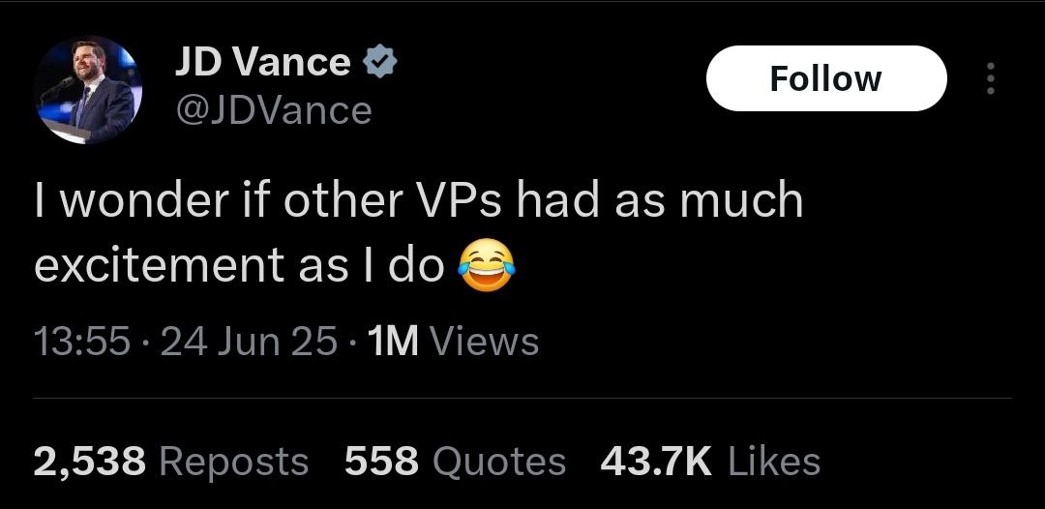
Task: Click the Follow button
Action: 825,78
